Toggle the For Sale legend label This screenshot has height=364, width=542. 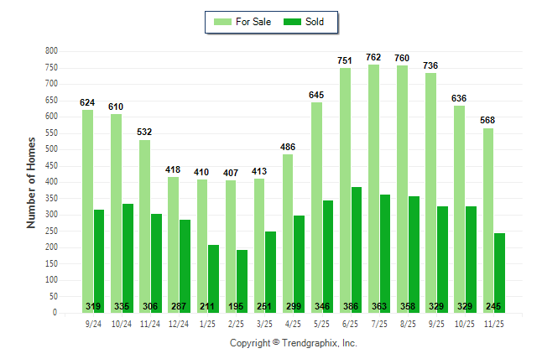(255, 22)
